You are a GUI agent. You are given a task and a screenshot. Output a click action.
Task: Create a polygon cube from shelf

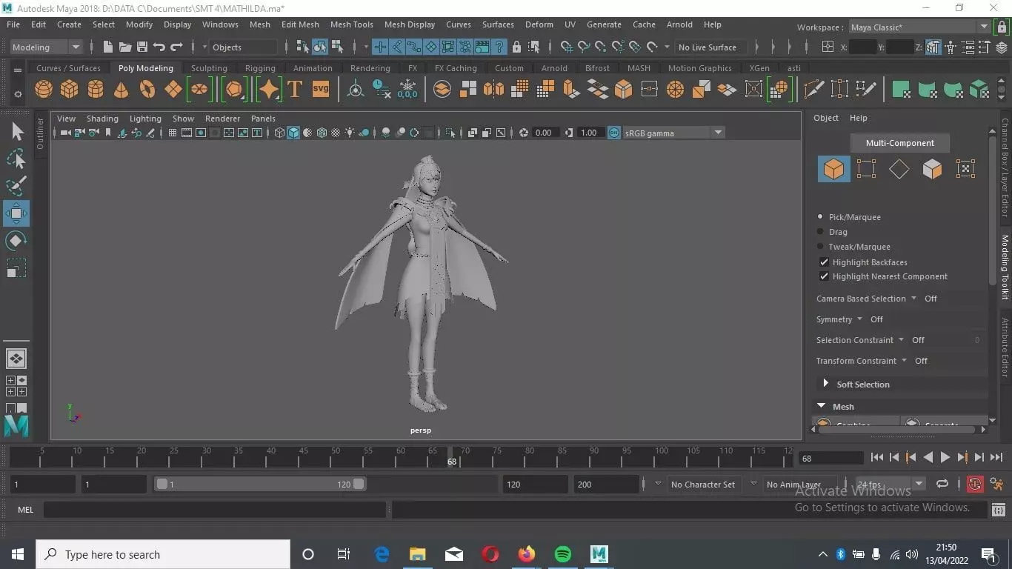(70, 90)
